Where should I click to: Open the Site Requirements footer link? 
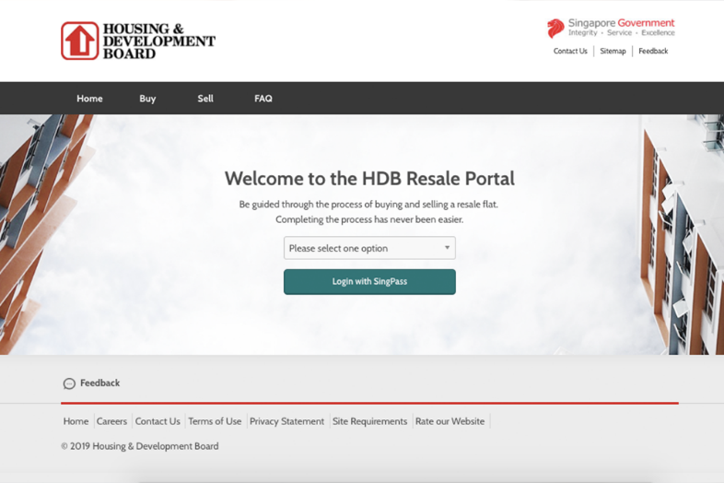(370, 421)
